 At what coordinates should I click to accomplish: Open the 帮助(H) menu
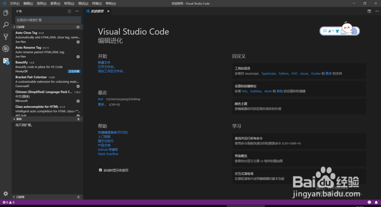pyautogui.click(x=110, y=3)
